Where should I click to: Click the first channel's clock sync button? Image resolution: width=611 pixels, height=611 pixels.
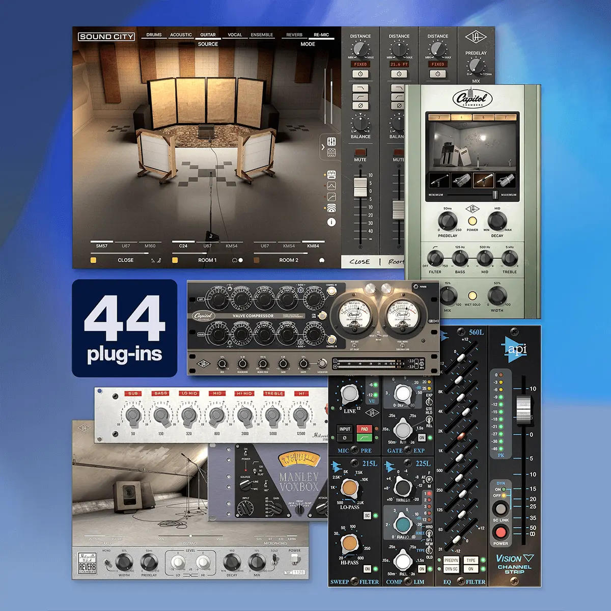tap(360, 74)
